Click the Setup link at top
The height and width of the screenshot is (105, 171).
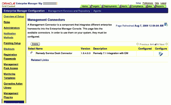click(138, 3)
